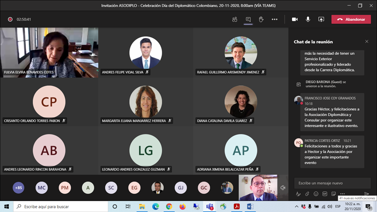Open the notification center with 41 notifications
The height and width of the screenshot is (212, 377).
coord(369,207)
